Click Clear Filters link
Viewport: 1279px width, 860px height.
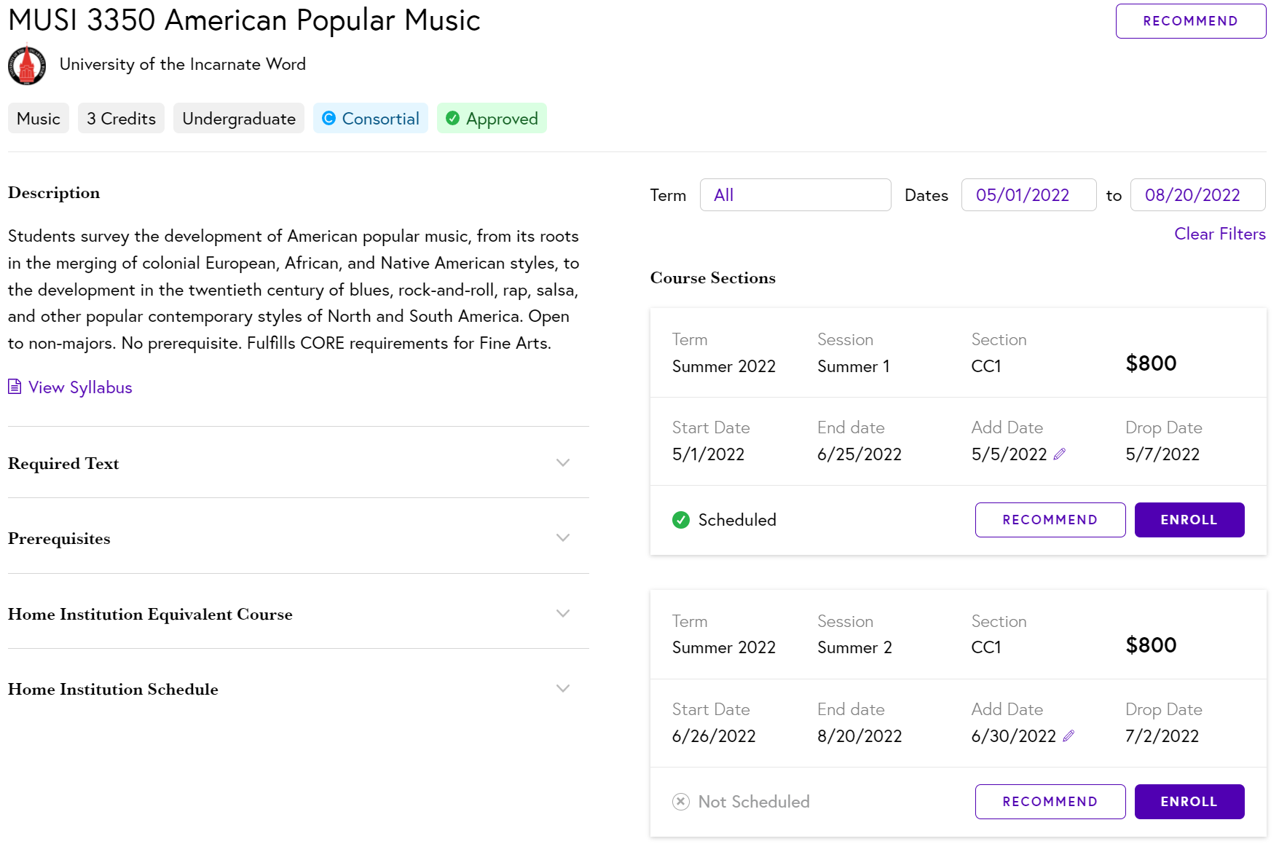point(1220,234)
